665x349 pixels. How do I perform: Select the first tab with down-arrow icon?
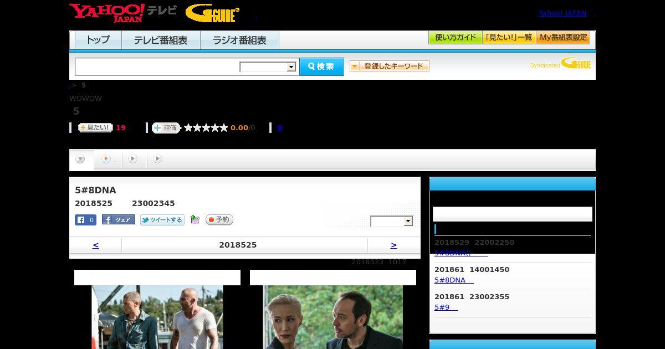81,160
